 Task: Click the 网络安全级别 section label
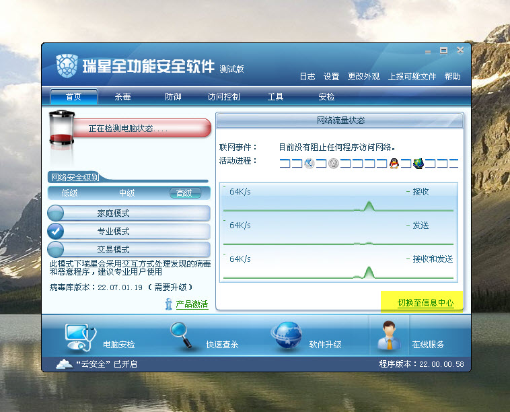point(75,177)
